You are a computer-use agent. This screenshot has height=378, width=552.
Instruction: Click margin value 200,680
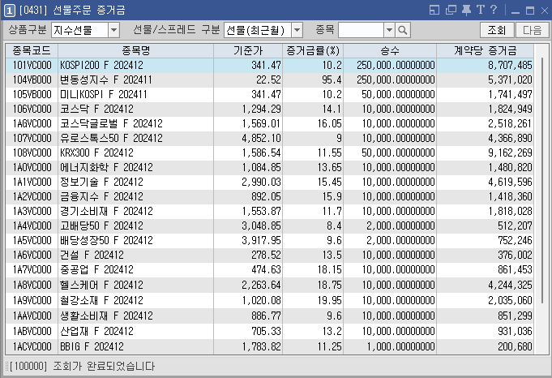pyautogui.click(x=515, y=346)
